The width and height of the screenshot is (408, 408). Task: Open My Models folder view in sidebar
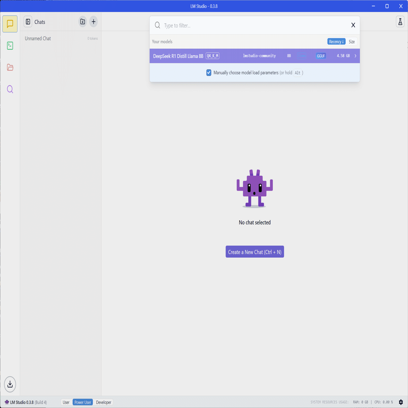(10, 67)
